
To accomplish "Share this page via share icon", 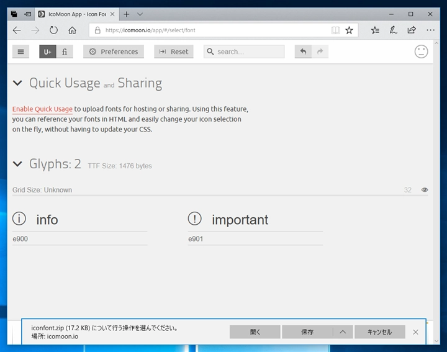I will [x=412, y=30].
